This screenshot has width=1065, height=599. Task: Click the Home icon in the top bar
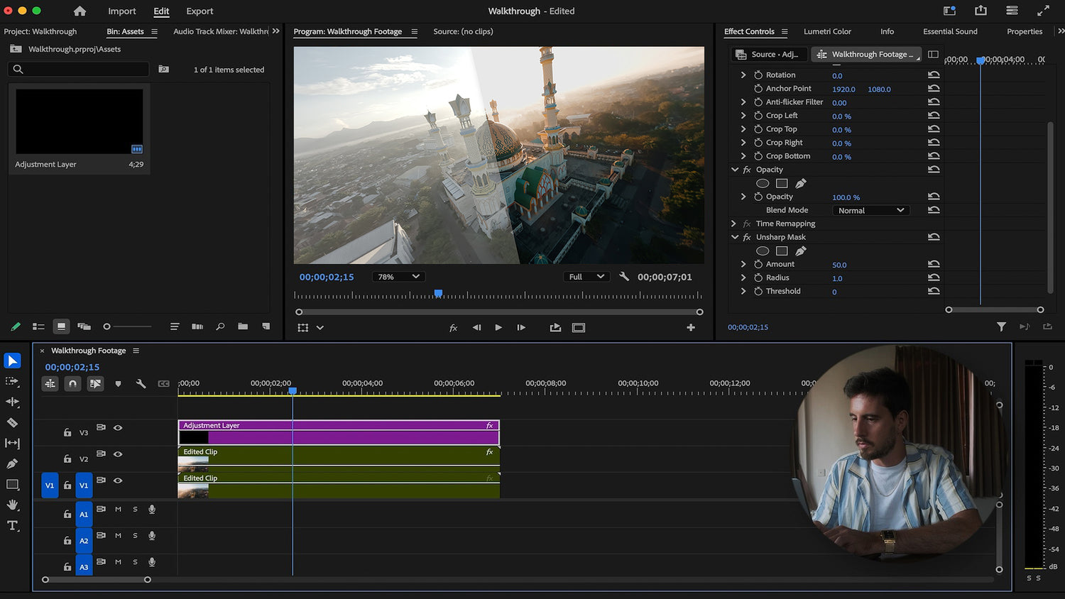click(80, 11)
